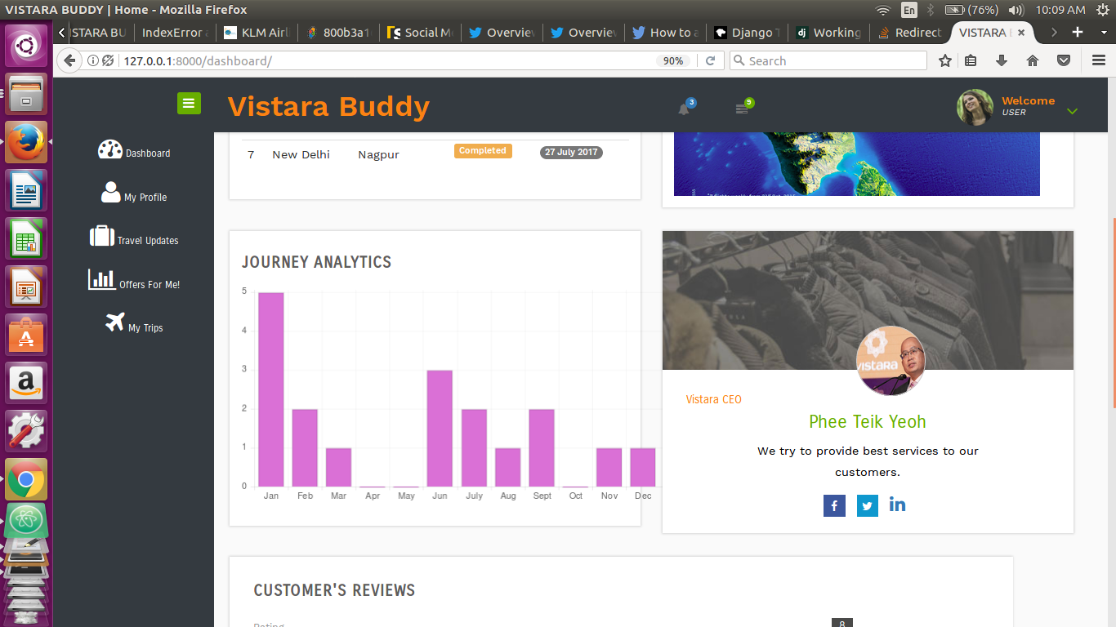Open the notifications bell icon
The width and height of the screenshot is (1116, 627).
[684, 109]
